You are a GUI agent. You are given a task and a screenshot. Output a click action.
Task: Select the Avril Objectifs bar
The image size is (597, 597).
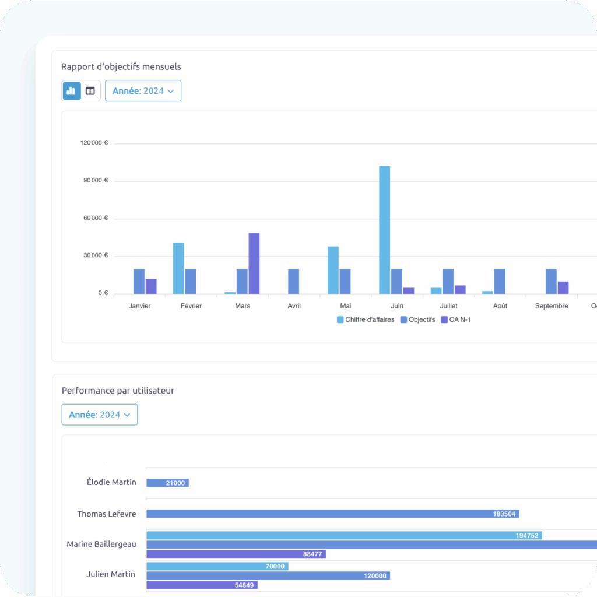click(294, 281)
